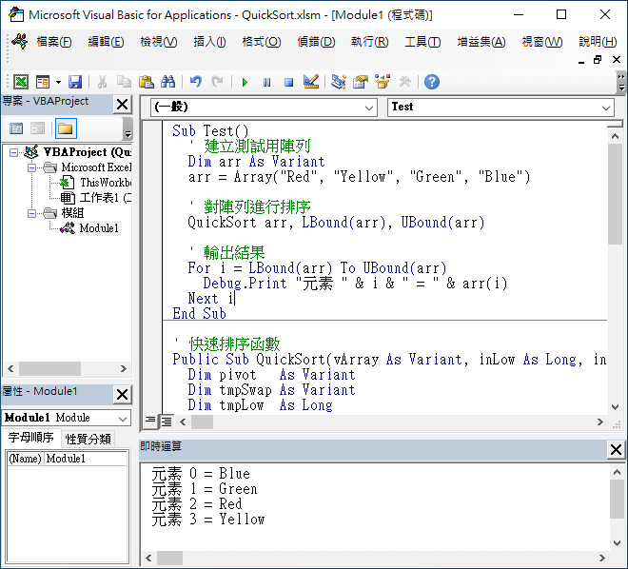Image resolution: width=628 pixels, height=569 pixels.
Task: Click the (Name) property value Module1
Action: click(86, 459)
